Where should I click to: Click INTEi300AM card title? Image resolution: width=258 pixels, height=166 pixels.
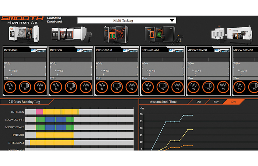click(x=104, y=50)
